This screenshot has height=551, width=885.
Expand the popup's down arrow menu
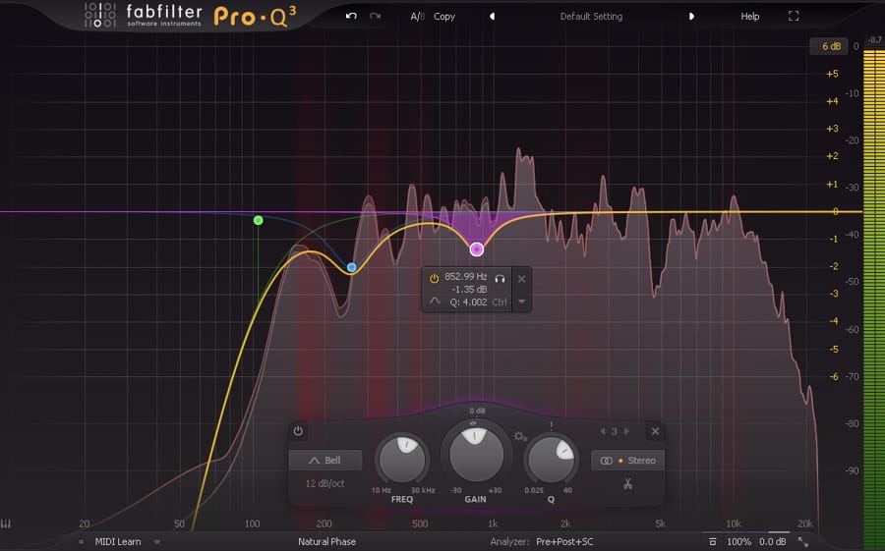(521, 302)
